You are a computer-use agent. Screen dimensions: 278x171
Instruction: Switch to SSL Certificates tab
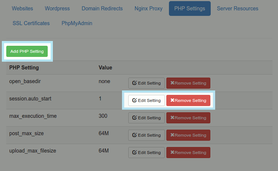pyautogui.click(x=31, y=23)
